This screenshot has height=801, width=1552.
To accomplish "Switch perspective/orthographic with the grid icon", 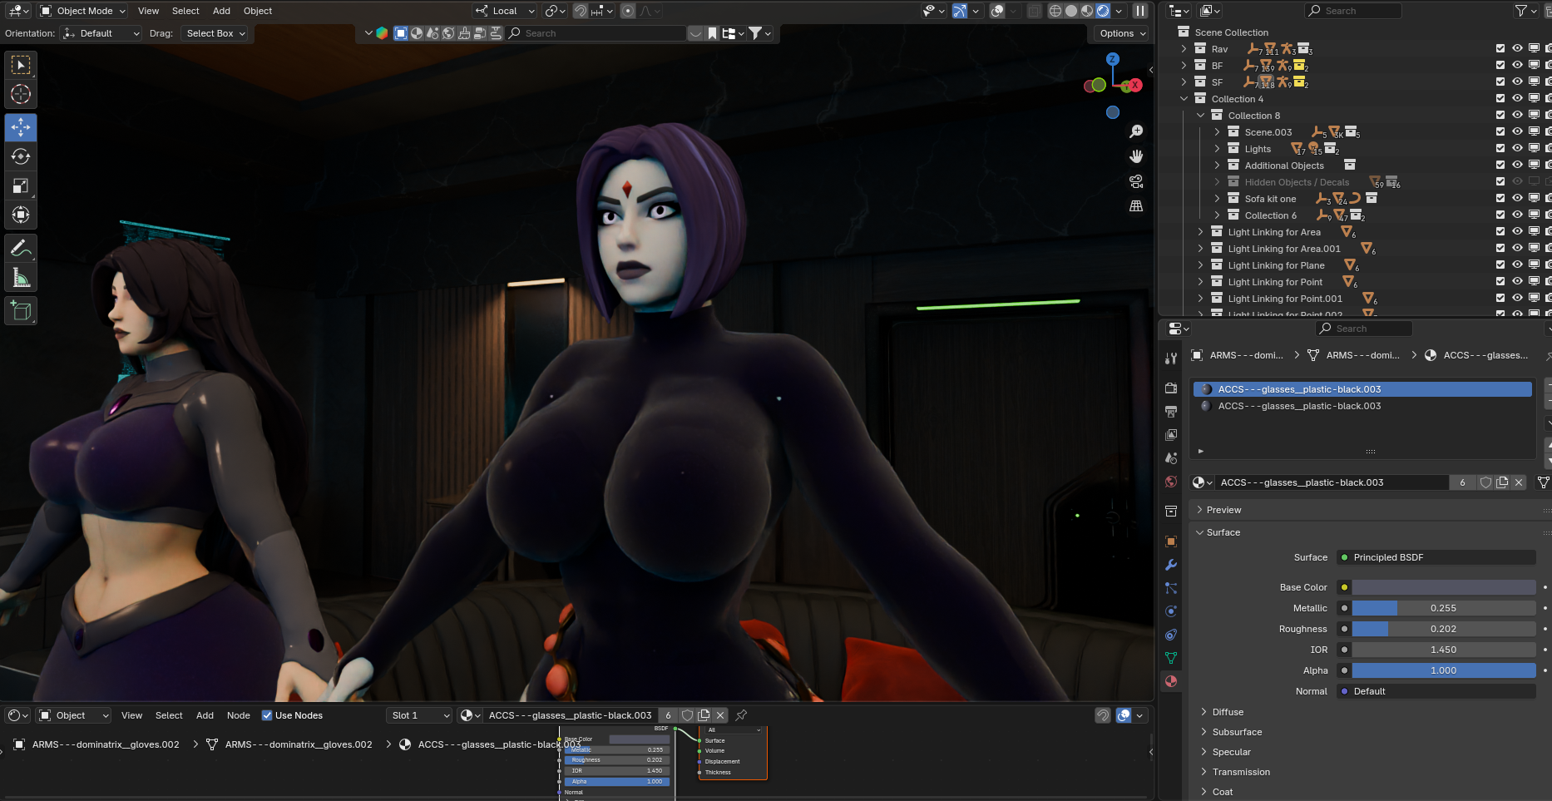I will 1136,206.
